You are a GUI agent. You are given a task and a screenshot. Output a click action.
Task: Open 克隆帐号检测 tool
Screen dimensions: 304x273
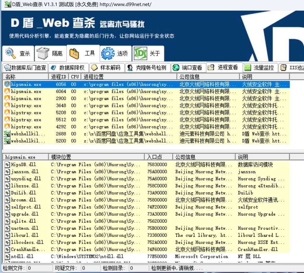click(x=148, y=68)
